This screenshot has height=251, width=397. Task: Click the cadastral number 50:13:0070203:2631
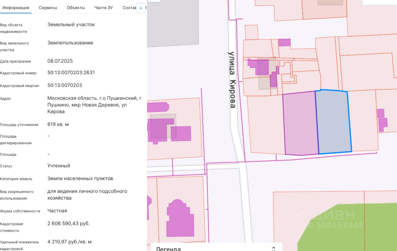tap(71, 73)
